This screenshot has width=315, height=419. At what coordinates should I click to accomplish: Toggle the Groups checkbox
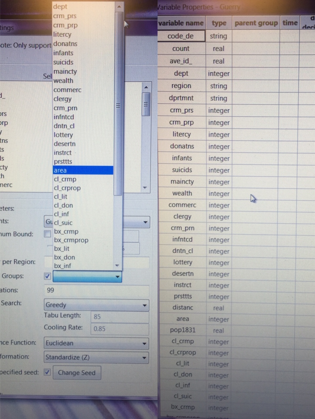coord(47,276)
